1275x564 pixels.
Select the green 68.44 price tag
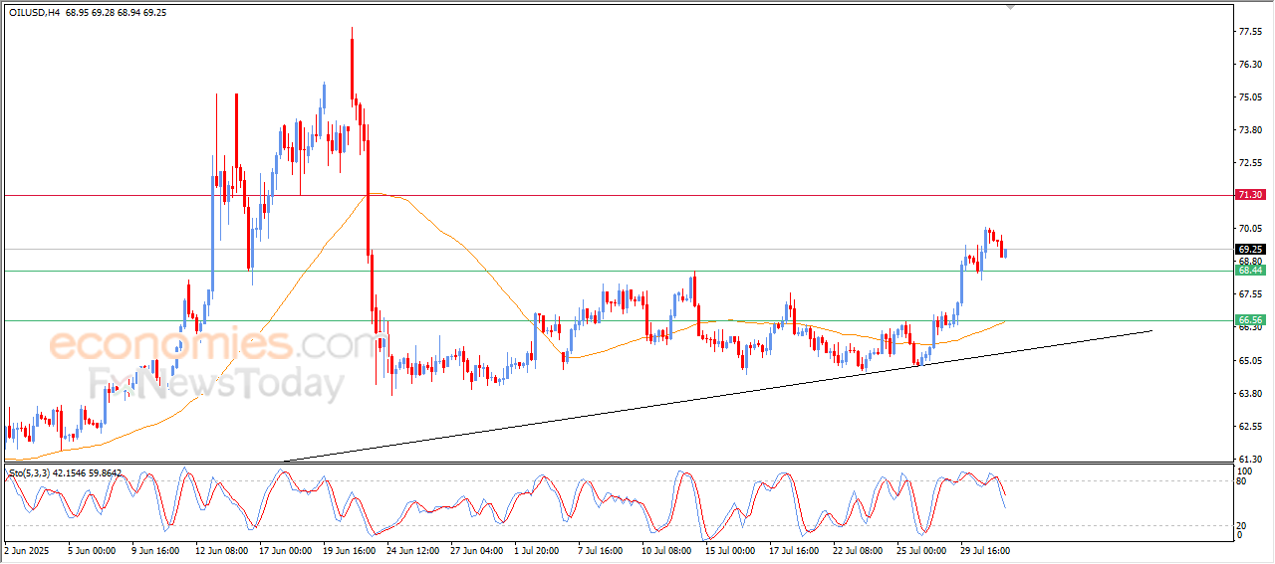click(1250, 270)
